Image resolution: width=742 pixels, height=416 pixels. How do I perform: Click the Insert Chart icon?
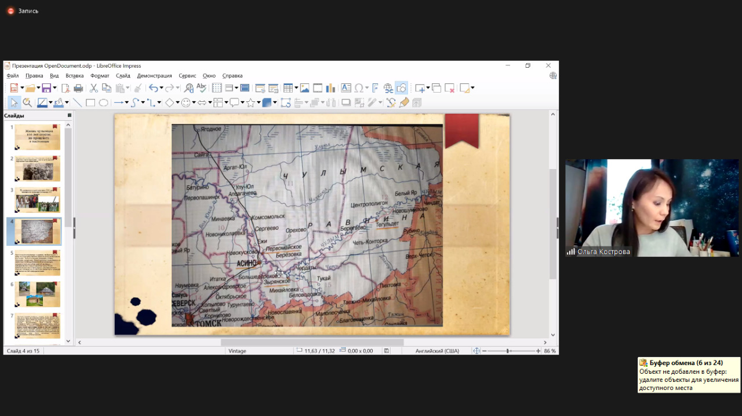tap(330, 88)
